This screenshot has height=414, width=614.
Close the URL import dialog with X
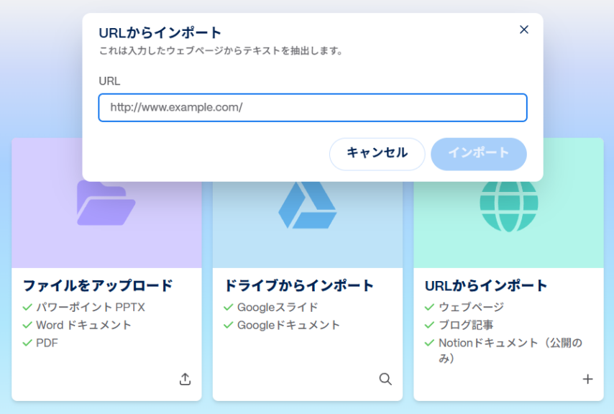pos(523,29)
